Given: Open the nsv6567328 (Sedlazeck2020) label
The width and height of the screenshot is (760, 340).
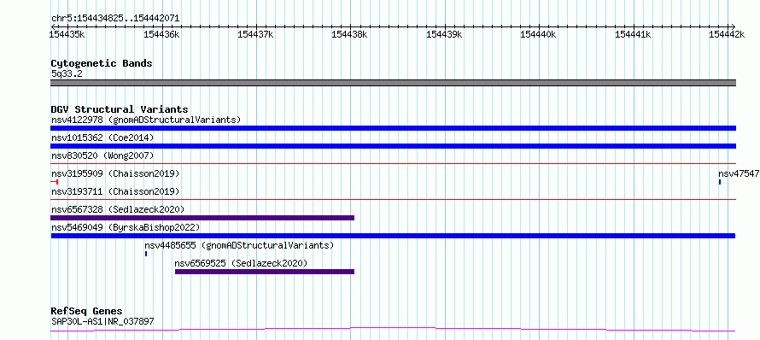Looking at the screenshot, I should pyautogui.click(x=118, y=209).
